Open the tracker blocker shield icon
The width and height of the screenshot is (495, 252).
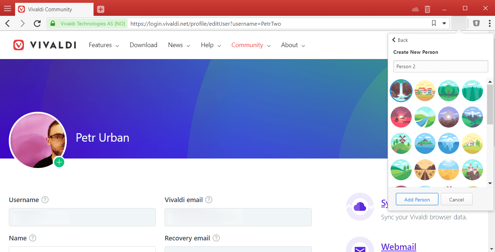tap(476, 24)
